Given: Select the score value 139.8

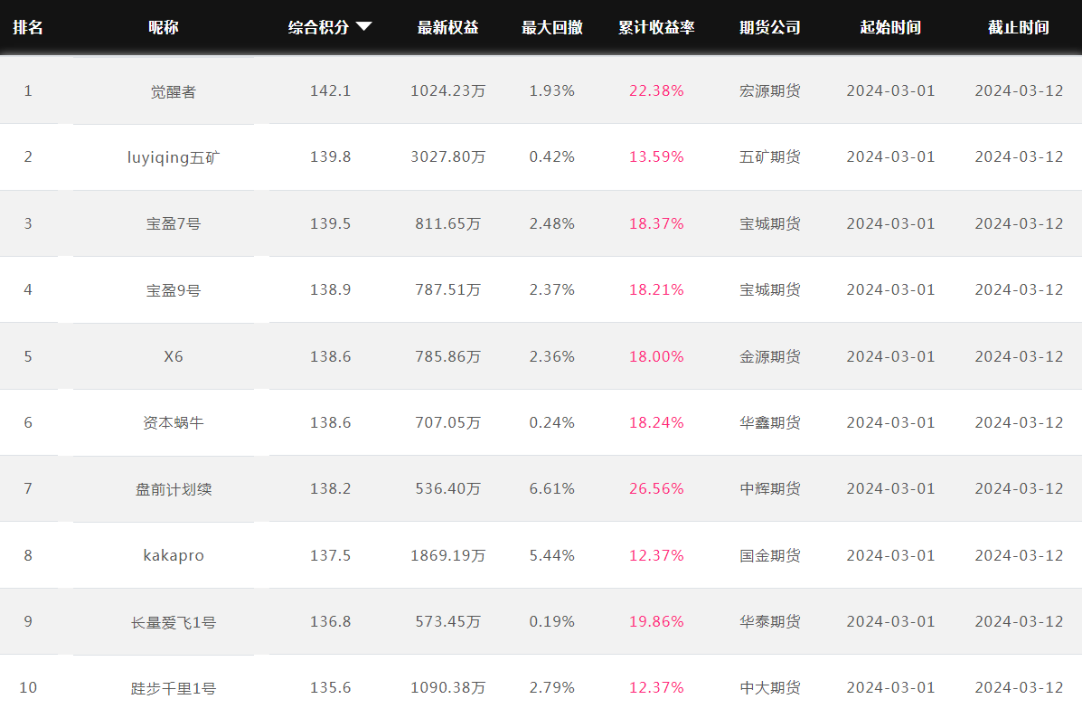Looking at the screenshot, I should 331,156.
